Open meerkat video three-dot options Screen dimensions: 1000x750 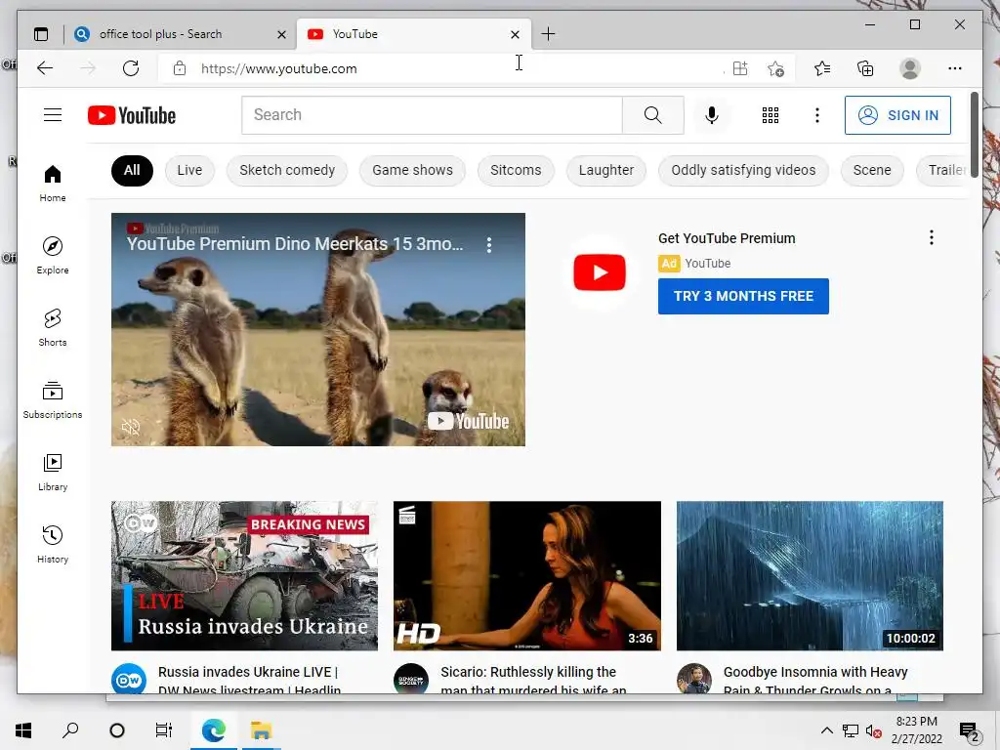coord(489,245)
